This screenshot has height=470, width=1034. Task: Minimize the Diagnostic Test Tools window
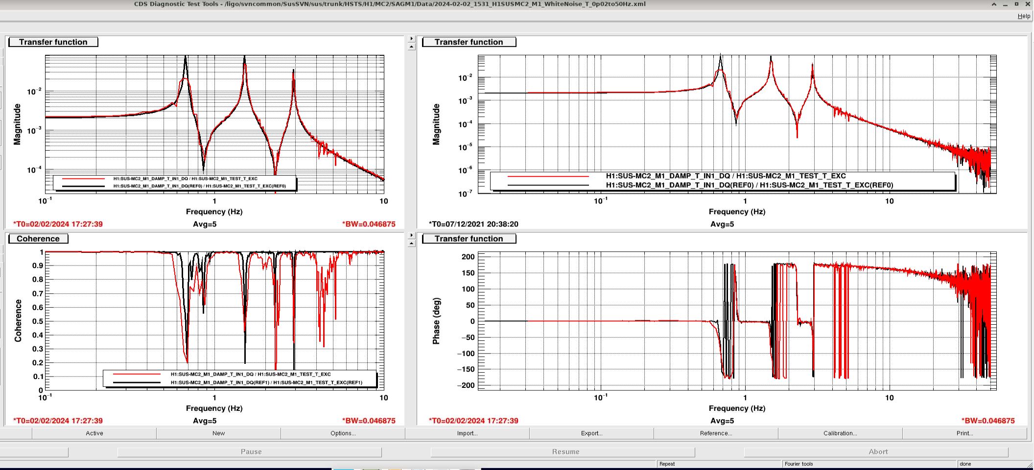(x=1006, y=4)
